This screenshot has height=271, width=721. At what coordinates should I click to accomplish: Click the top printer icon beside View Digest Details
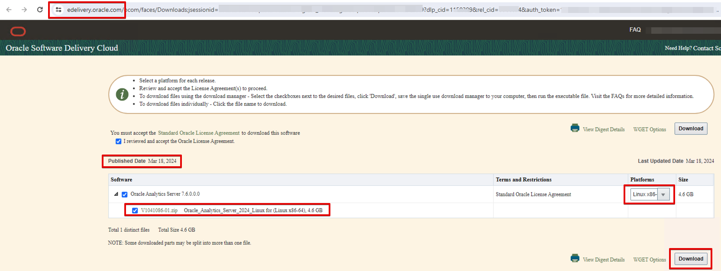[x=575, y=128]
